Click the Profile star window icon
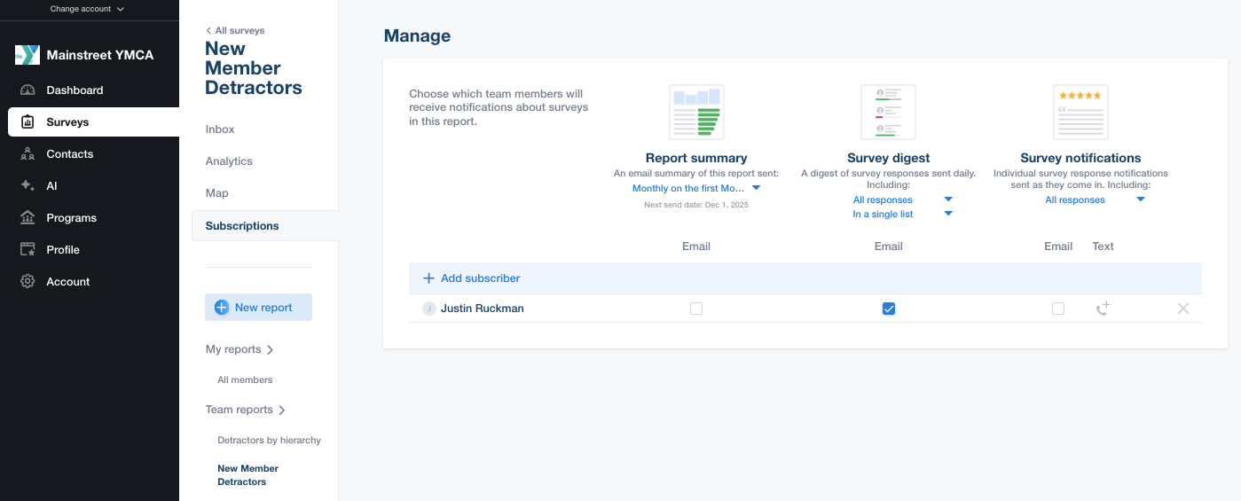 click(27, 250)
